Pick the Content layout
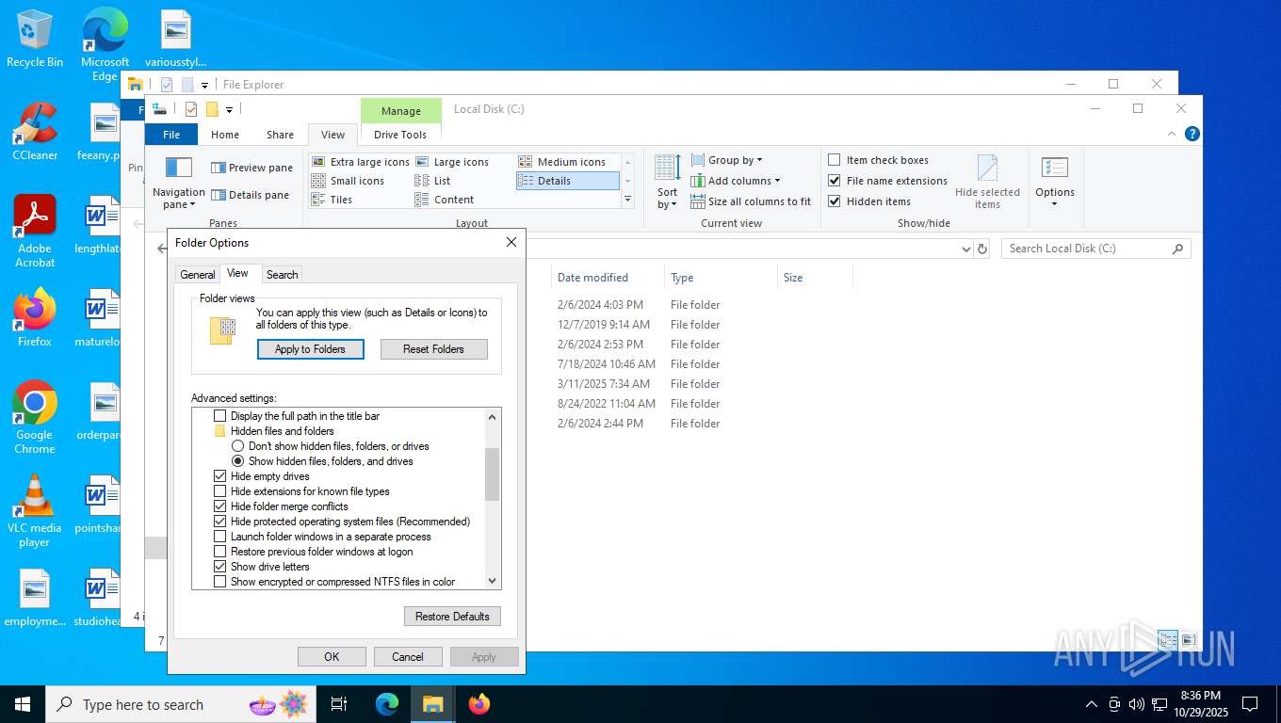The width and height of the screenshot is (1281, 723). (445, 200)
